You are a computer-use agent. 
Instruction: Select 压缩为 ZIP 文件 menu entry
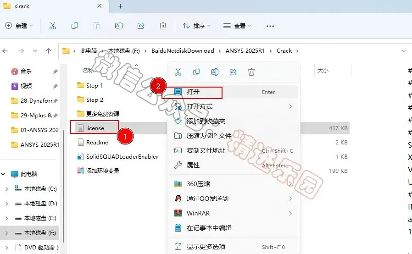coord(234,136)
